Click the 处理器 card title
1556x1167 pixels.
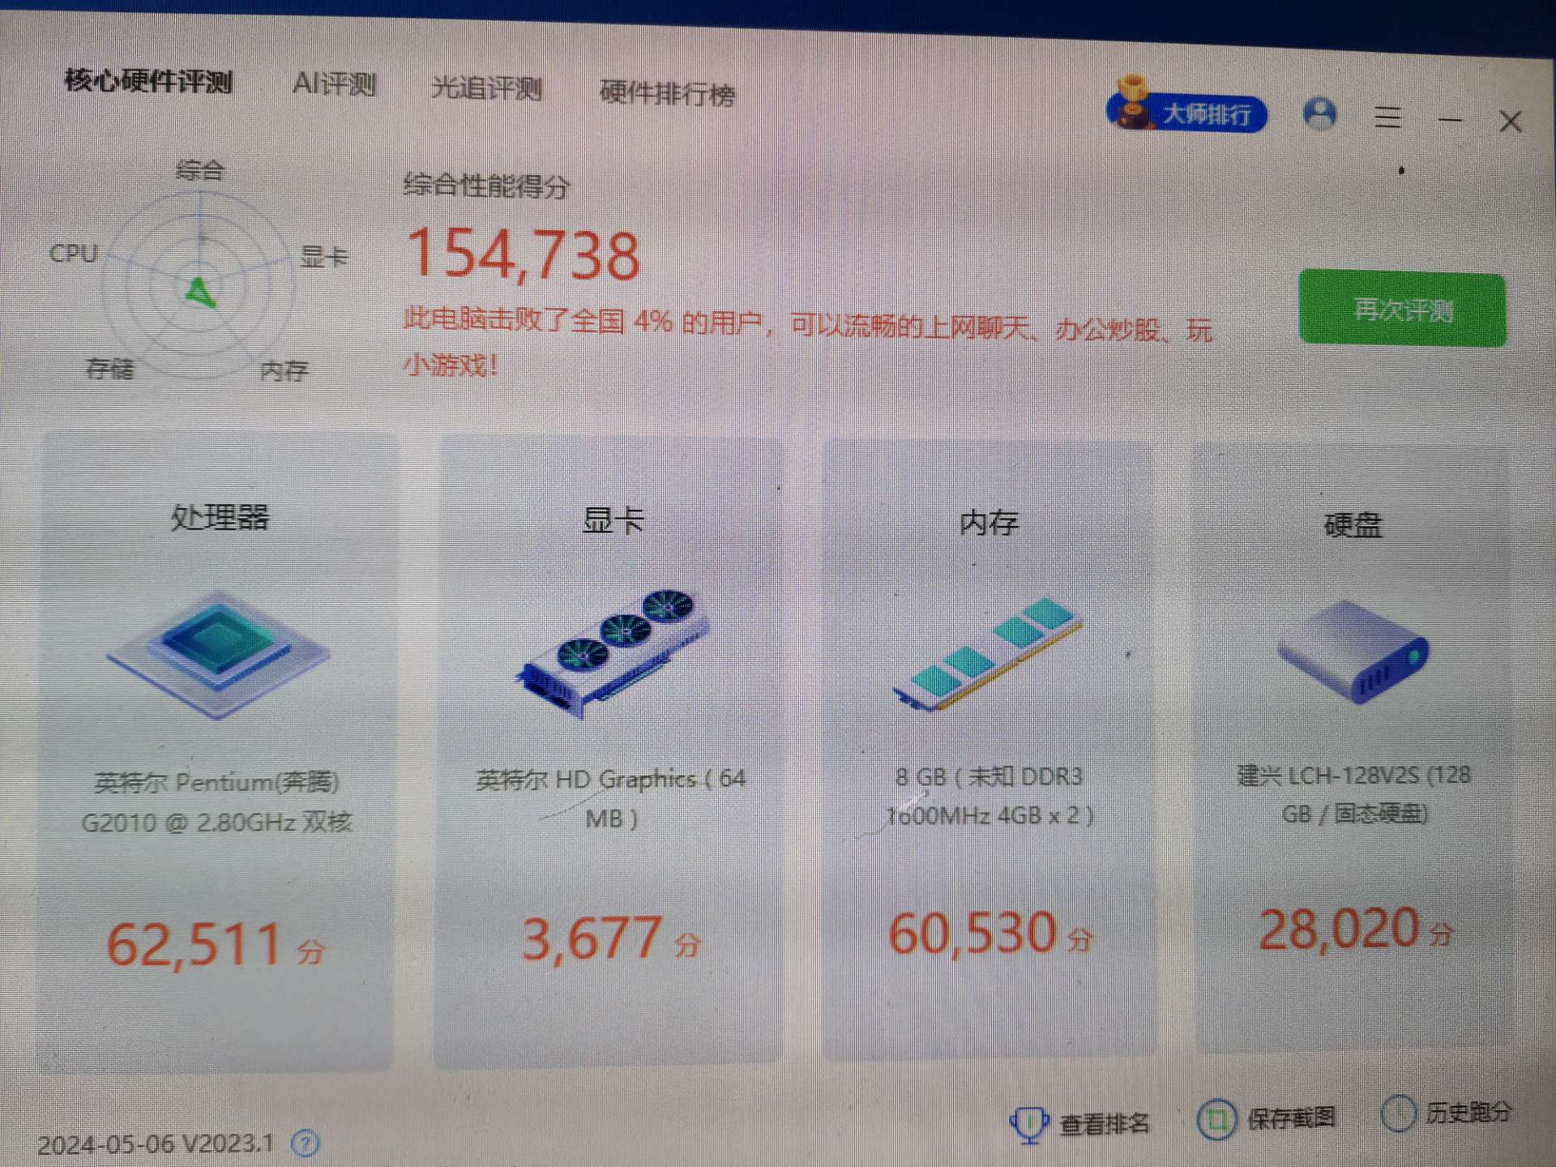(x=220, y=517)
